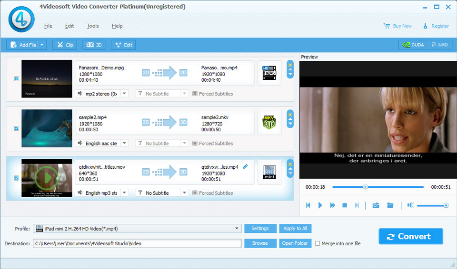This screenshot has height=269, width=457.
Task: Click the Clip scissors toolbar button
Action: pyautogui.click(x=65, y=45)
